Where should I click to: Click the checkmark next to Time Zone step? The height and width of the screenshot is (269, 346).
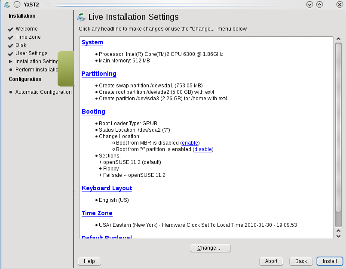(10, 37)
